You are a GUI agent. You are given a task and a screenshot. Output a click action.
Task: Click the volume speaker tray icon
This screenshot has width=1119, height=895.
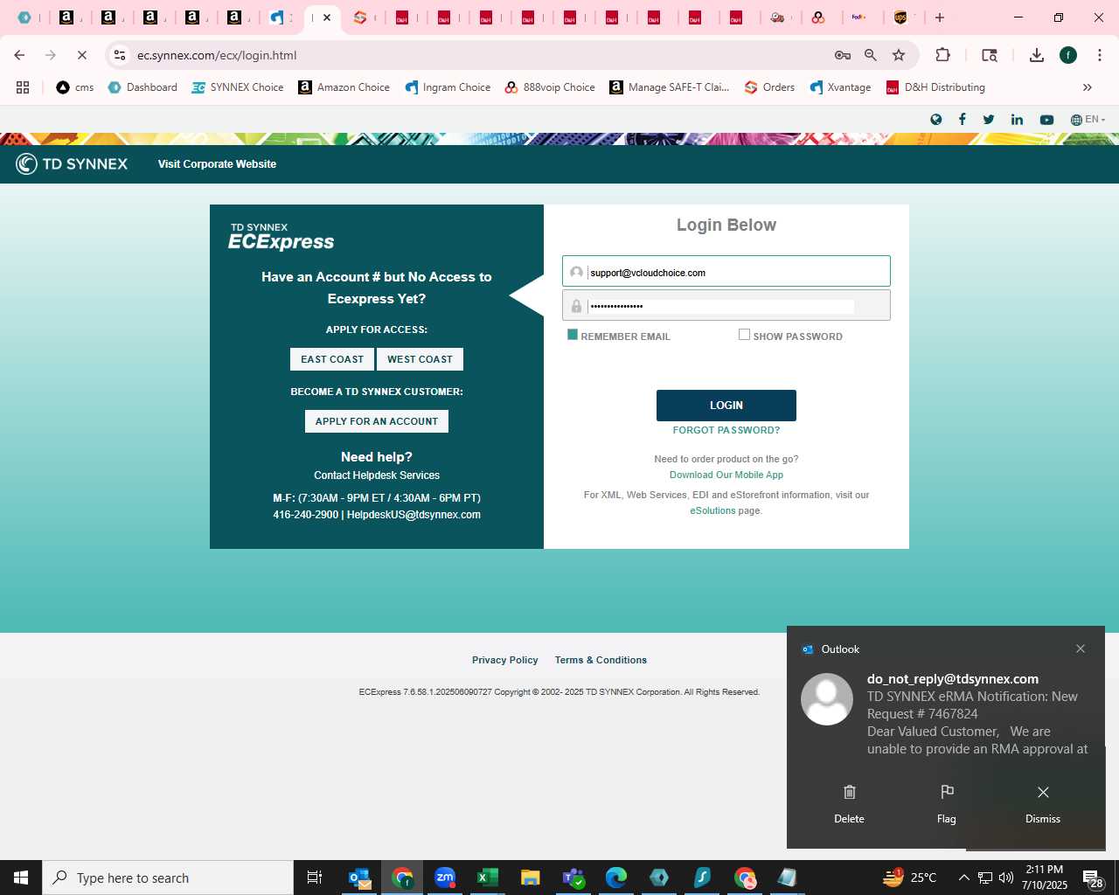point(1006,878)
